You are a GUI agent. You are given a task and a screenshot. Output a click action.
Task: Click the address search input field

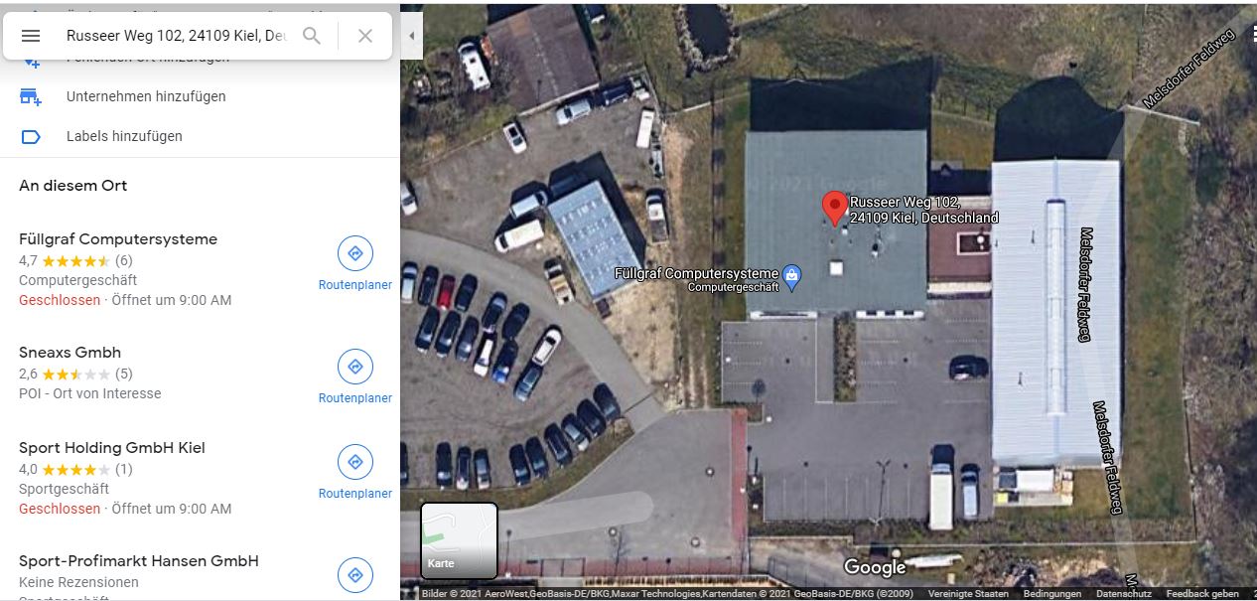pyautogui.click(x=177, y=36)
